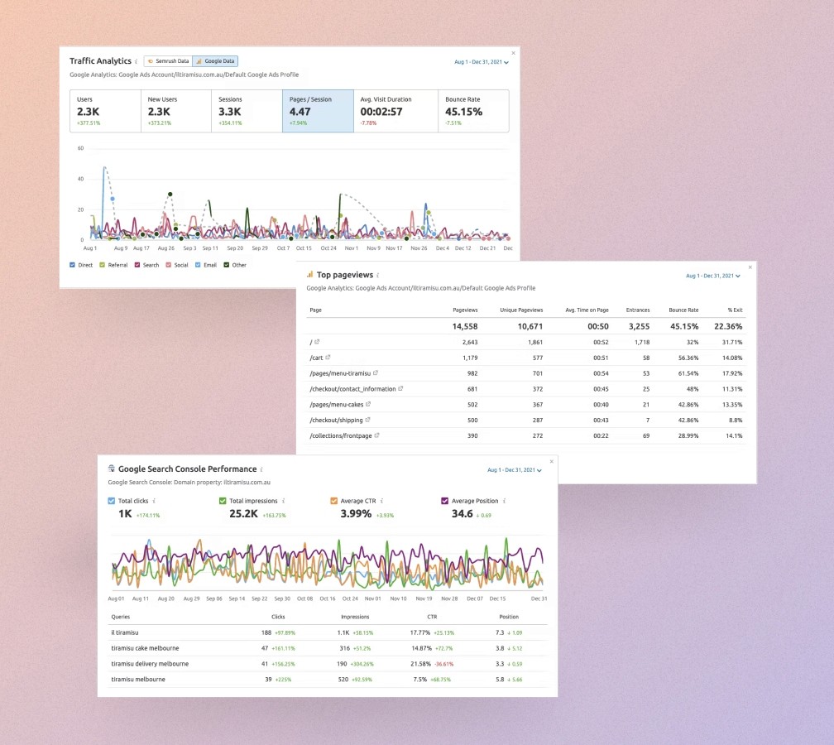Toggle the Social legend checkbox

[169, 265]
